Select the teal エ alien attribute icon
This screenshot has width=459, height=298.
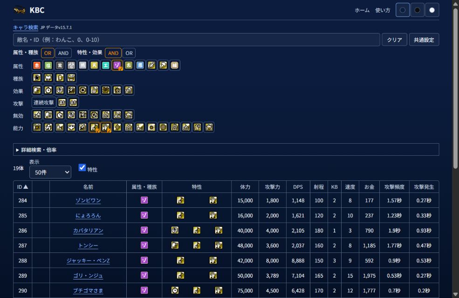[106, 66]
